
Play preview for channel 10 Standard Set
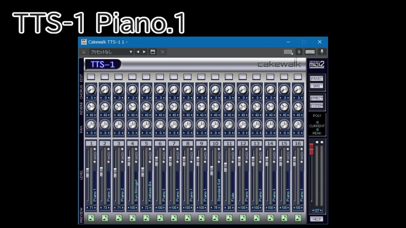pyautogui.click(x=215, y=218)
